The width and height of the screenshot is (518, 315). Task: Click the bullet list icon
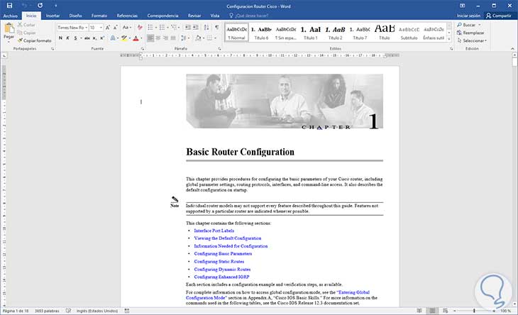coord(151,28)
